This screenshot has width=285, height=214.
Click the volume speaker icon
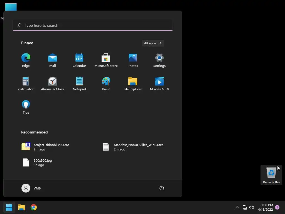coord(252,207)
